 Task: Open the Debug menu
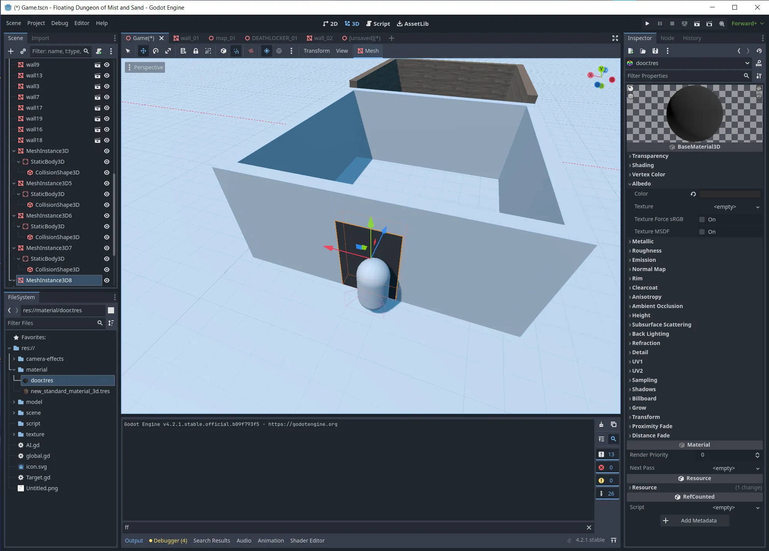tap(59, 23)
